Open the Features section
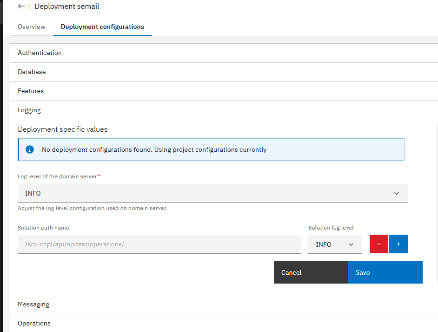The height and width of the screenshot is (332, 438). tap(31, 91)
